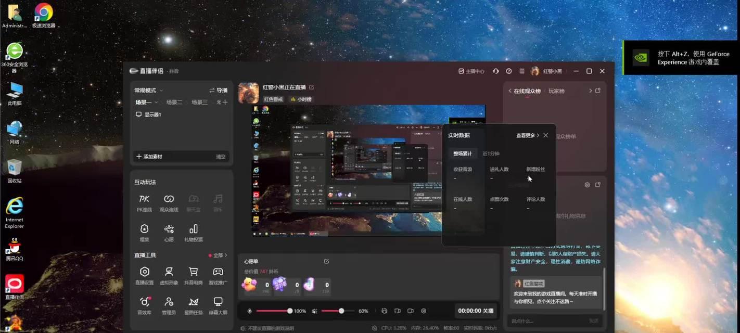The image size is (740, 333).
Task: Open 极速浏览器 Chrome desktop icon
Action: click(44, 16)
